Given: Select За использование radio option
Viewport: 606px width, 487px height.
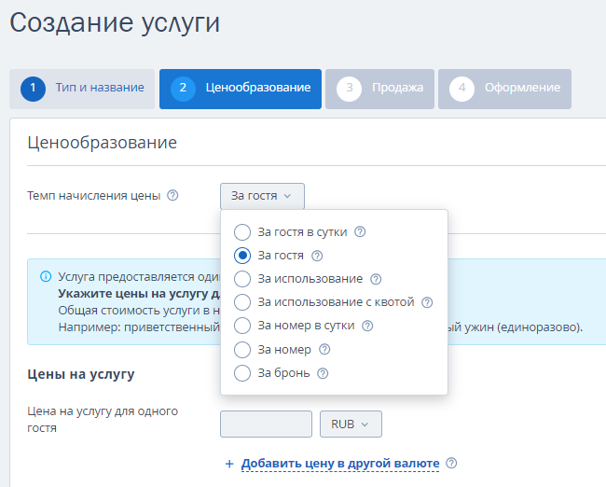Looking at the screenshot, I should click(x=242, y=279).
